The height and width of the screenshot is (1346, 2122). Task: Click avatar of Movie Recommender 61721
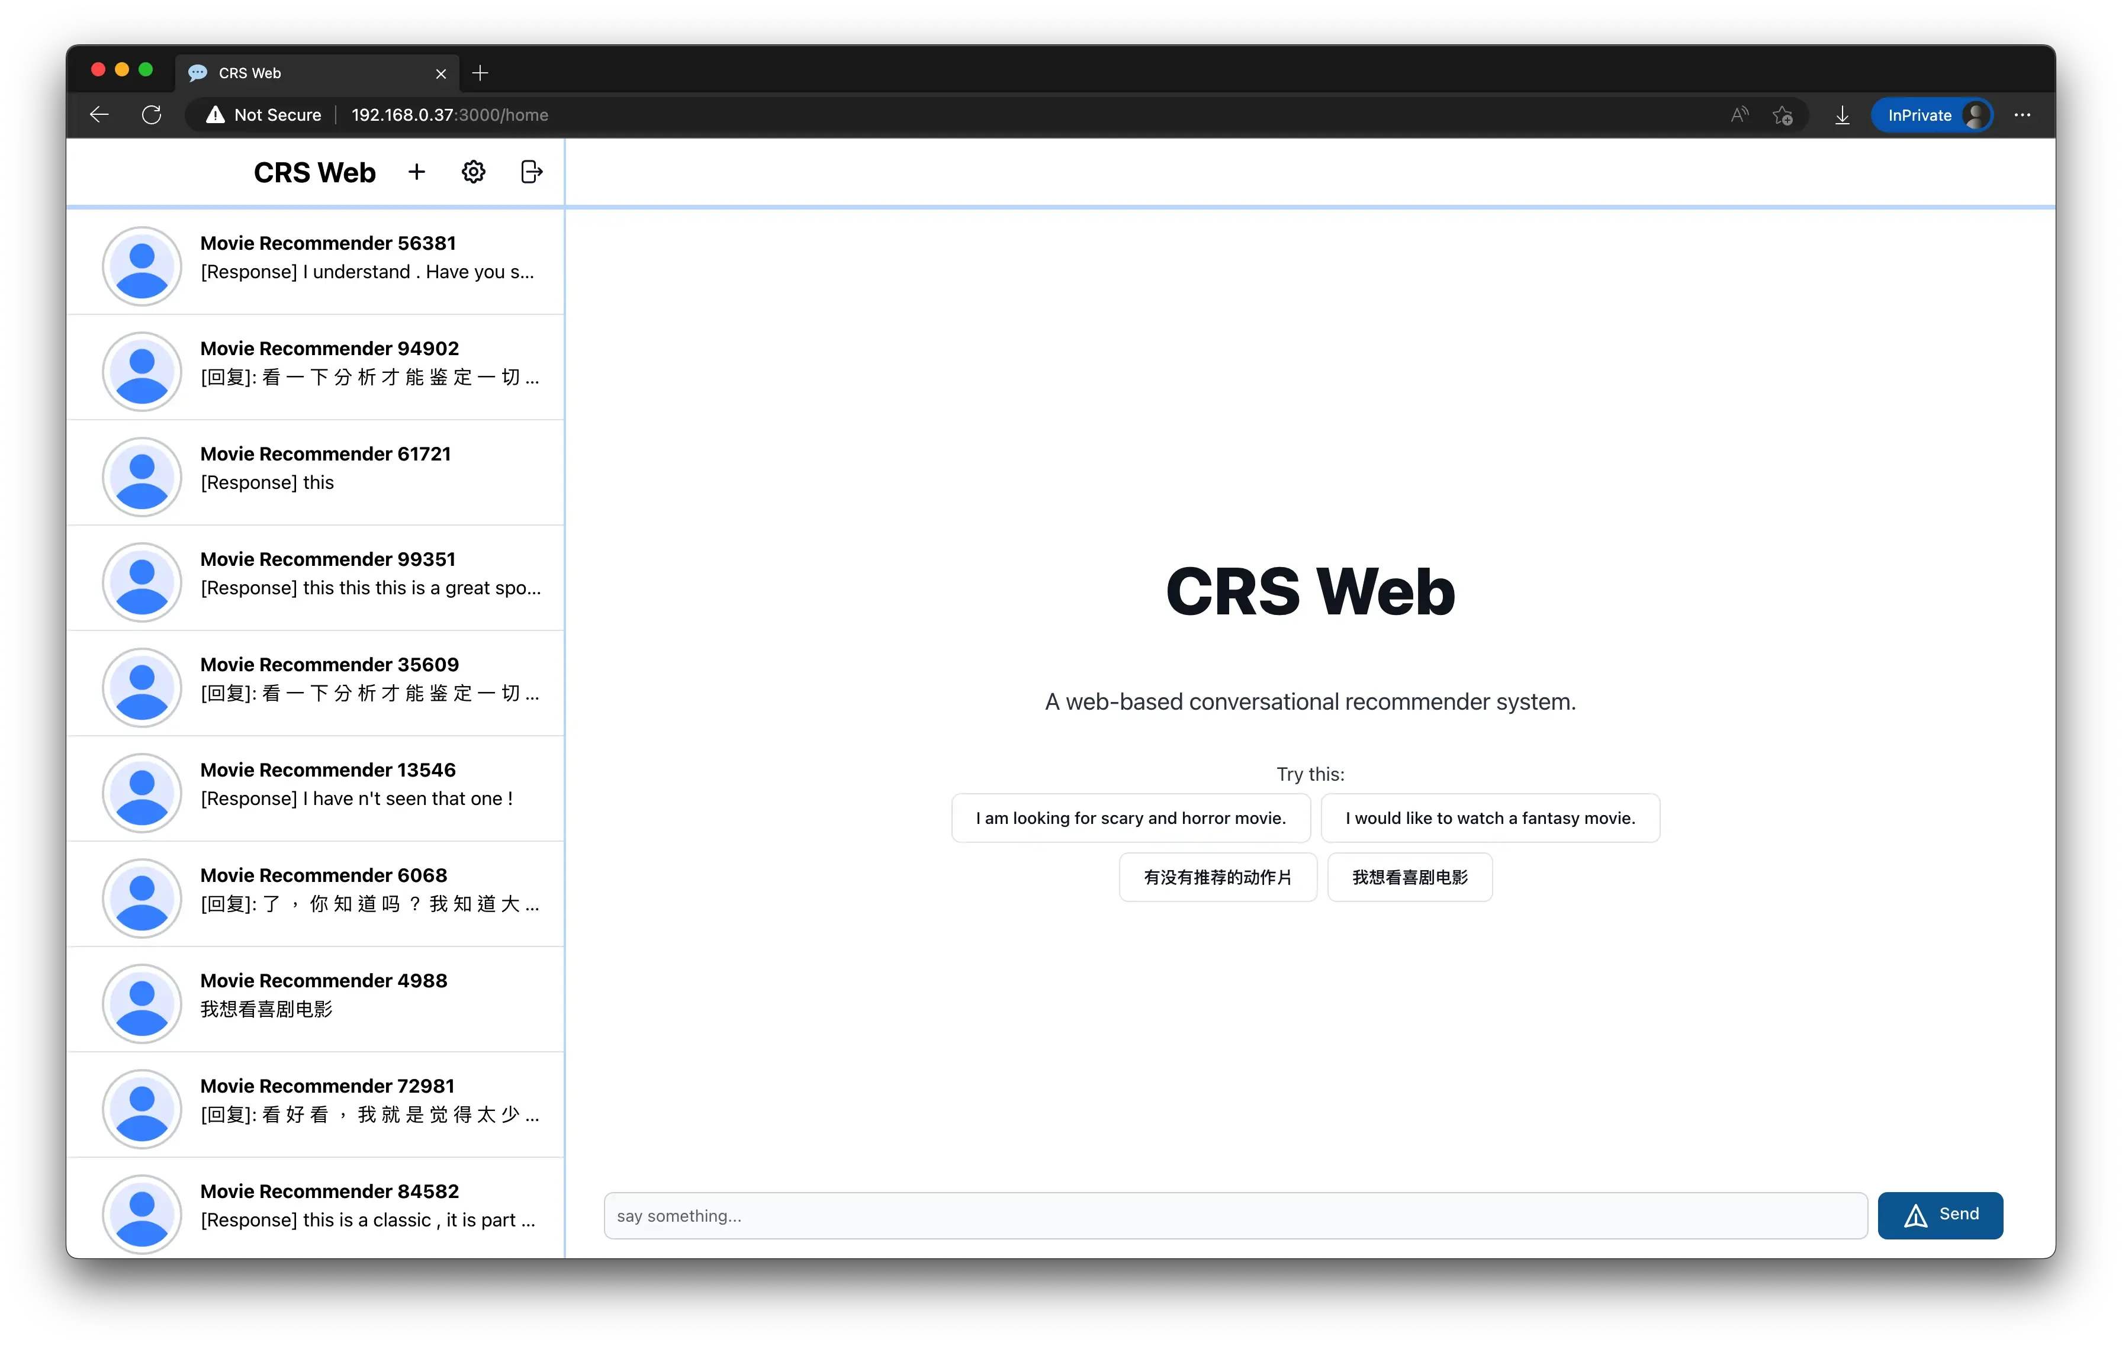pos(142,476)
